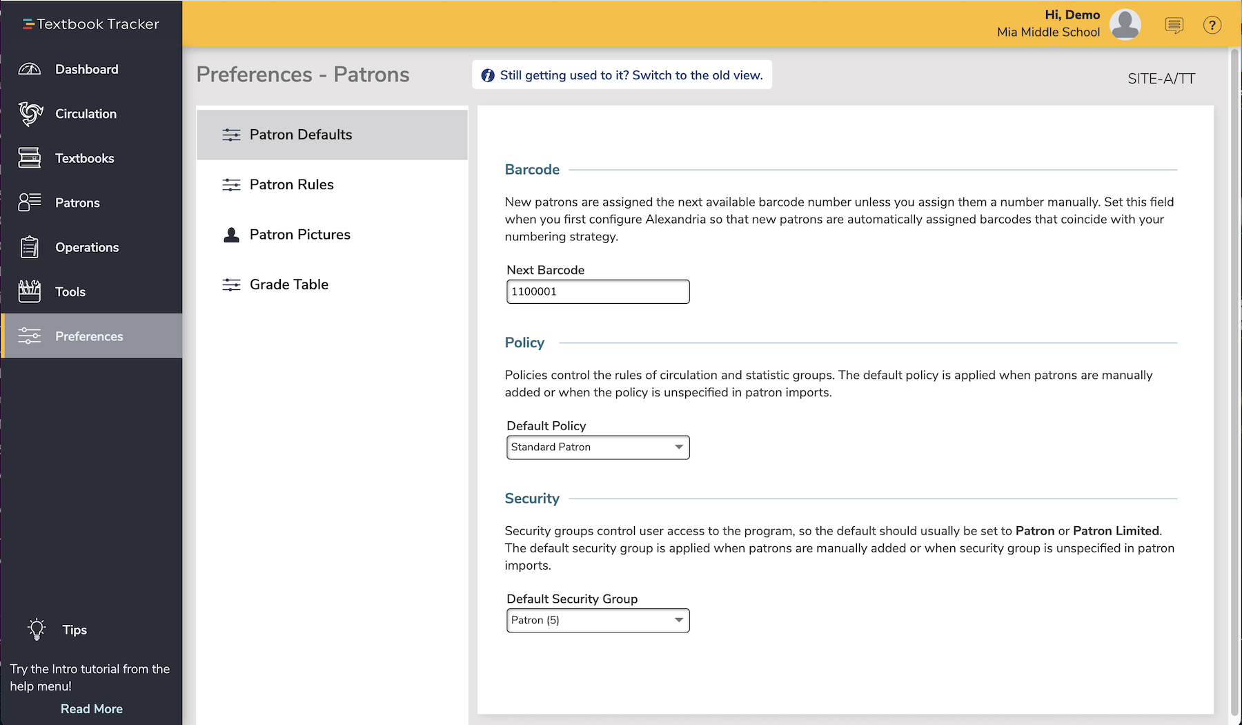Open the Operations clipboard icon

pyautogui.click(x=28, y=246)
